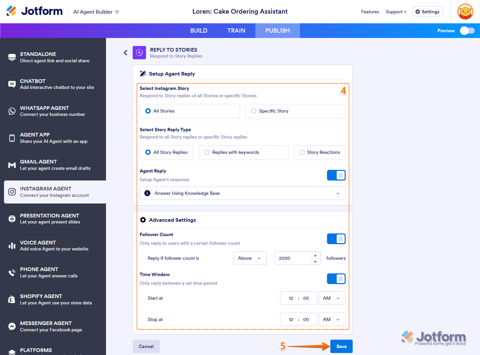Select Replies with keywords option
This screenshot has width=480, height=355.
(243, 152)
